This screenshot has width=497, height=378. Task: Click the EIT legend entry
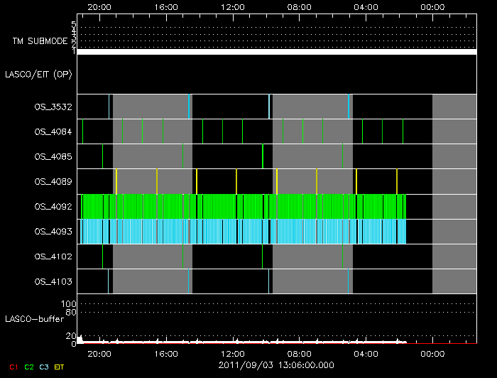coord(60,366)
